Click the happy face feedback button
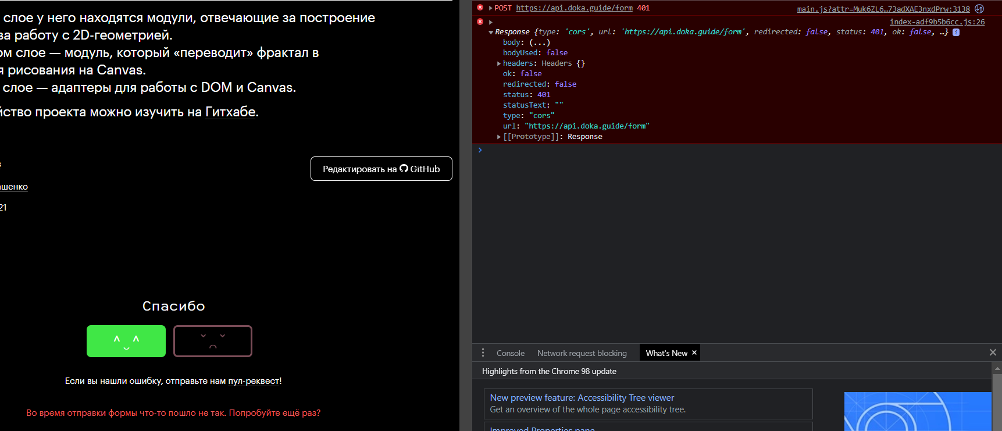The image size is (1002, 431). pyautogui.click(x=126, y=341)
